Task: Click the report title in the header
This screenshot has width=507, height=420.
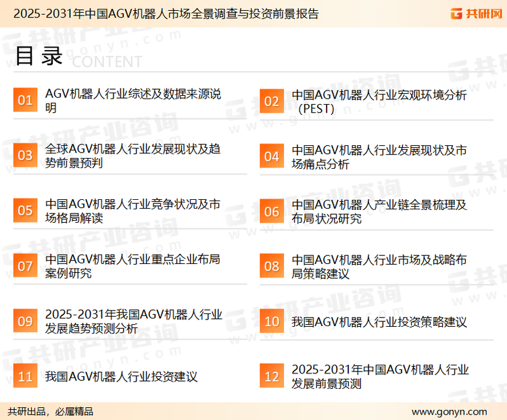Action: [x=166, y=14]
